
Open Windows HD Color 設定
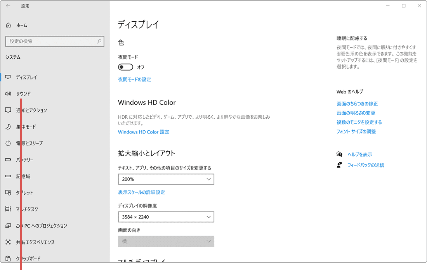pyautogui.click(x=143, y=132)
